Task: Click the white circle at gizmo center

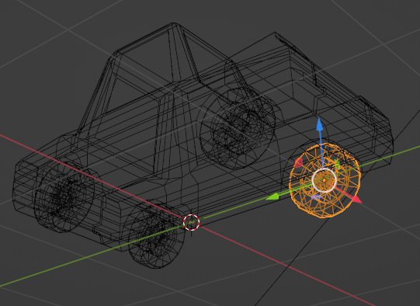Action: [x=324, y=181]
